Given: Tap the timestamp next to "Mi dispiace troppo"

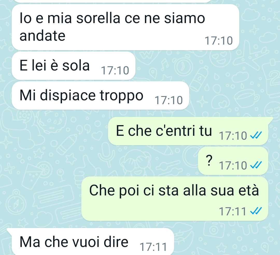Looking at the screenshot, I should (169, 100).
